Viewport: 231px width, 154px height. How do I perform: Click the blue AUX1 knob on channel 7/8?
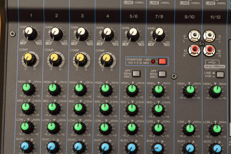[x=158, y=148]
